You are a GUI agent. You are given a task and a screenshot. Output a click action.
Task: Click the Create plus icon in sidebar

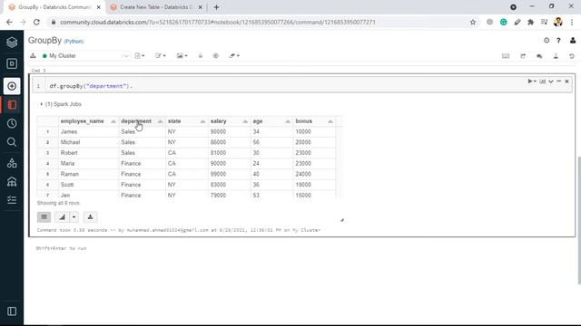[12, 86]
